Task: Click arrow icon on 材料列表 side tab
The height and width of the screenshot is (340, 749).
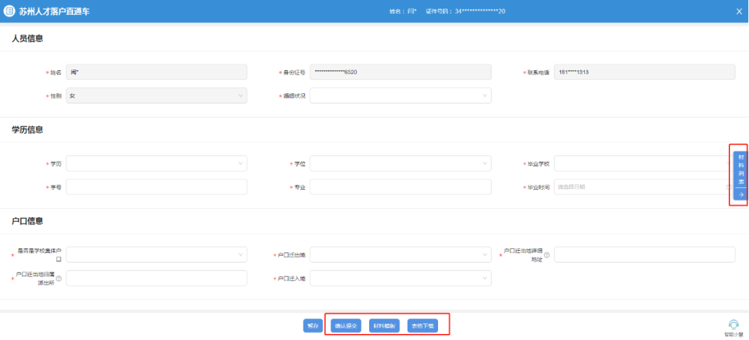Action: [x=740, y=195]
